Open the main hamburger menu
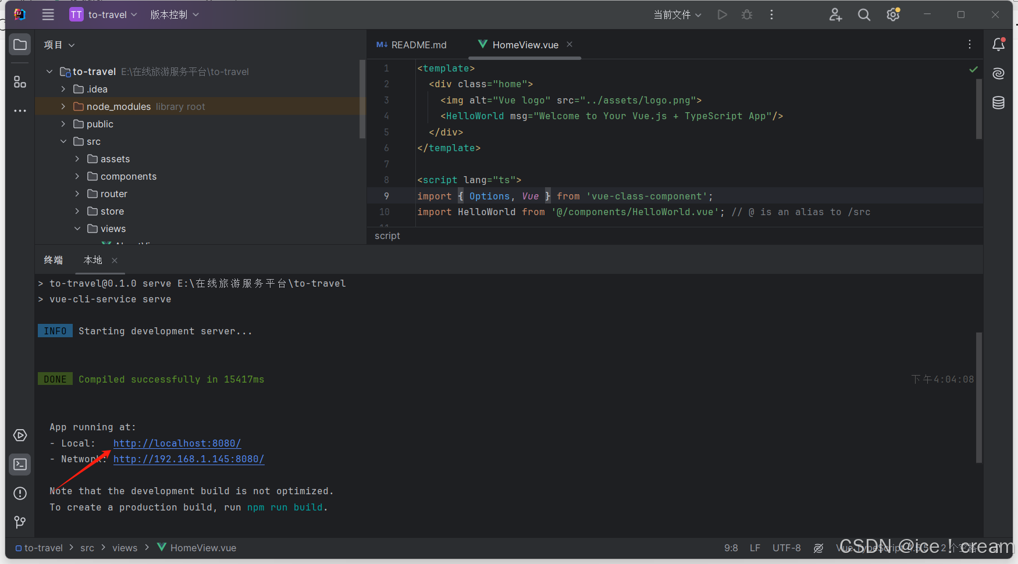Screen dimensions: 1018x564 tap(48, 15)
